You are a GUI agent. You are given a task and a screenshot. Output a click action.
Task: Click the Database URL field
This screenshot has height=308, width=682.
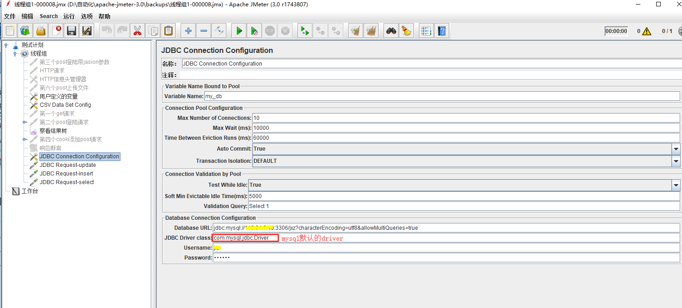pyautogui.click(x=446, y=228)
